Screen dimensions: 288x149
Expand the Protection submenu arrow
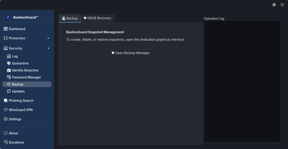point(48,38)
